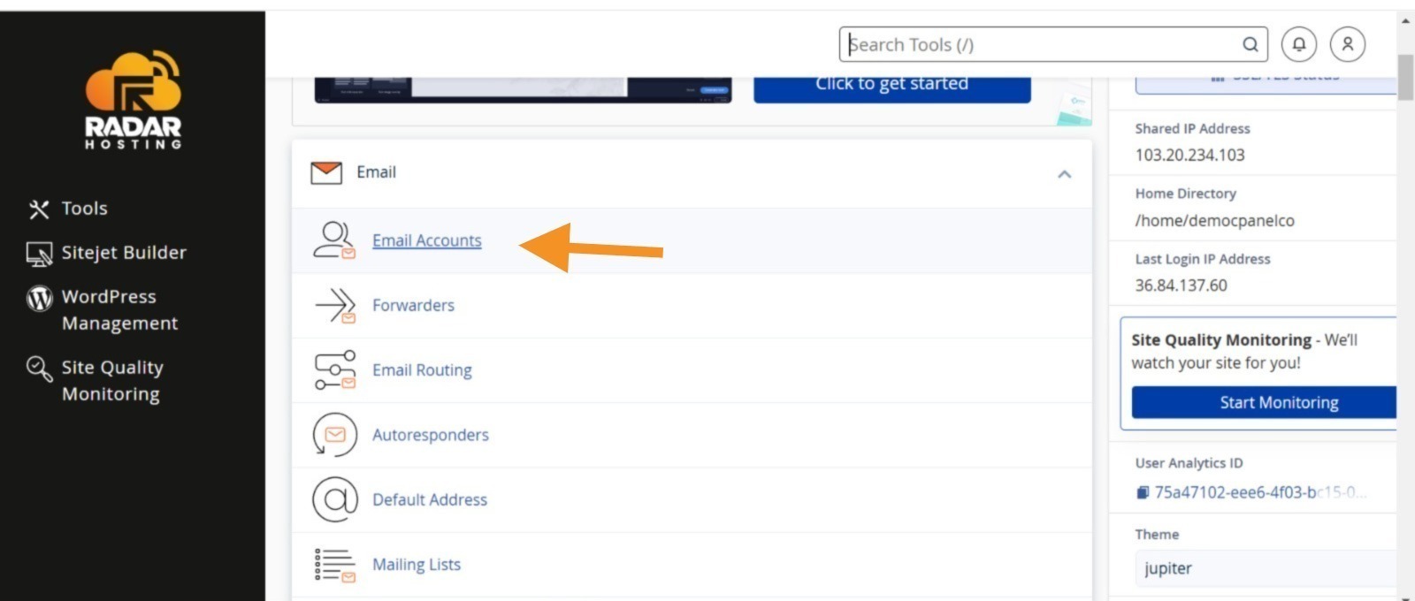1415x601 pixels.
Task: Open the Default Address link
Action: tap(430, 499)
